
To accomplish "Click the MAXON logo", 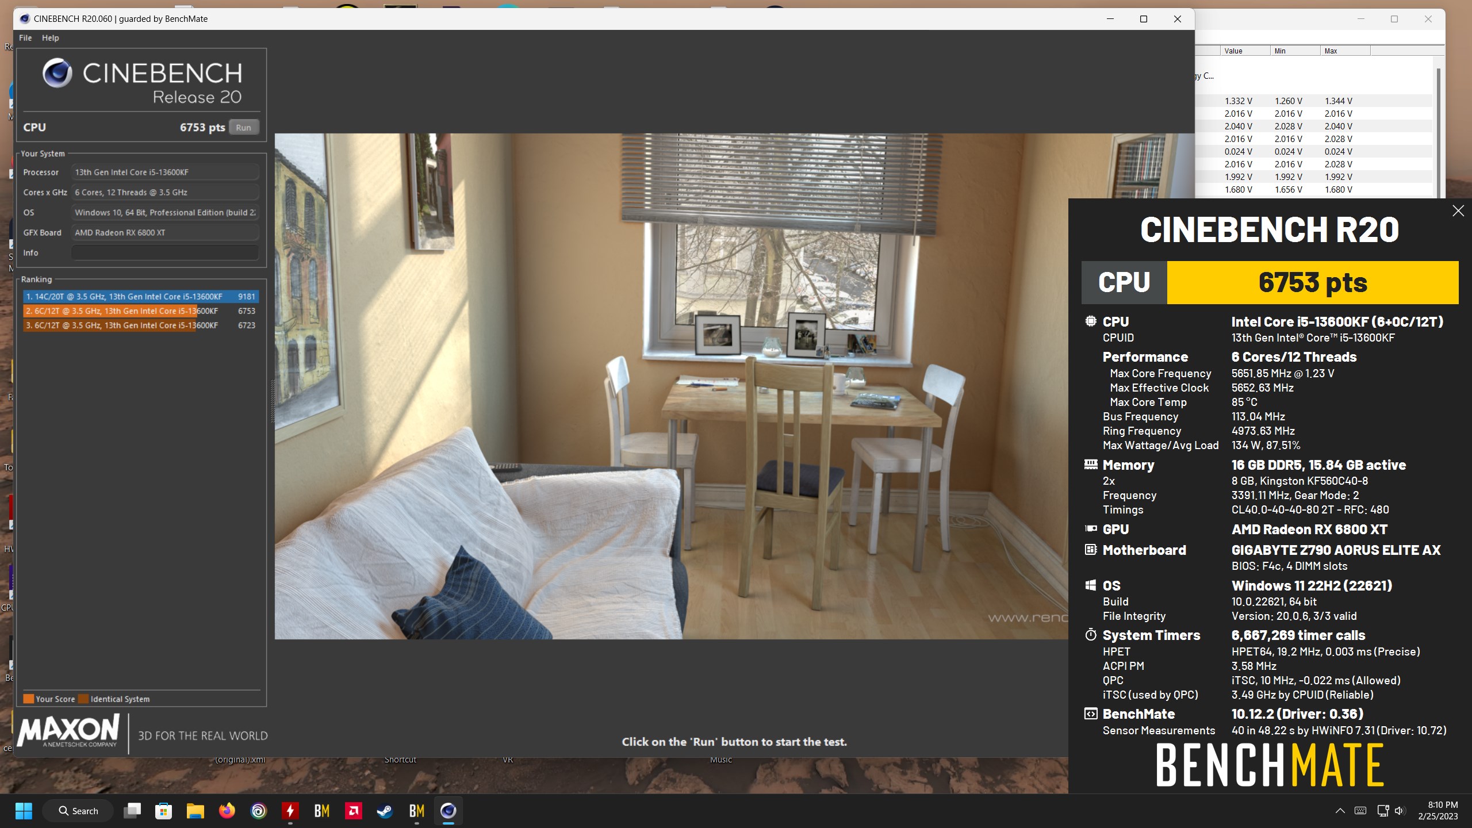I will point(68,731).
